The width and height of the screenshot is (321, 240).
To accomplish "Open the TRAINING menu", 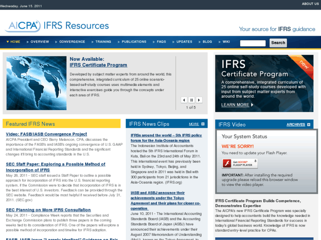I will click(102, 42).
